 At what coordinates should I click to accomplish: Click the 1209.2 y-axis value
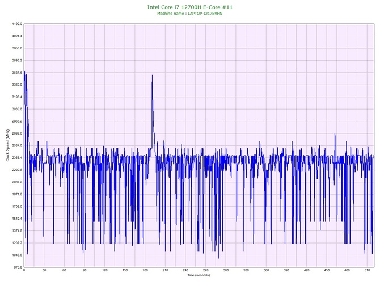click(17, 243)
